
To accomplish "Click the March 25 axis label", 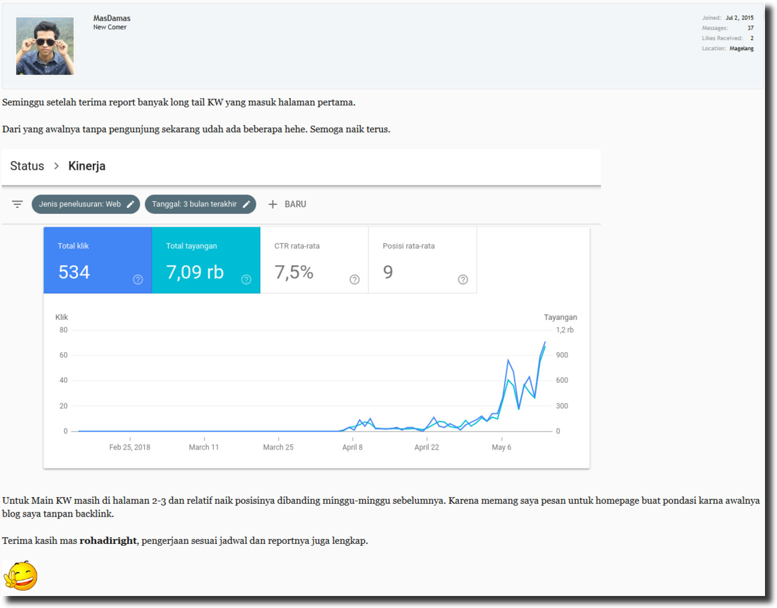I will (278, 448).
